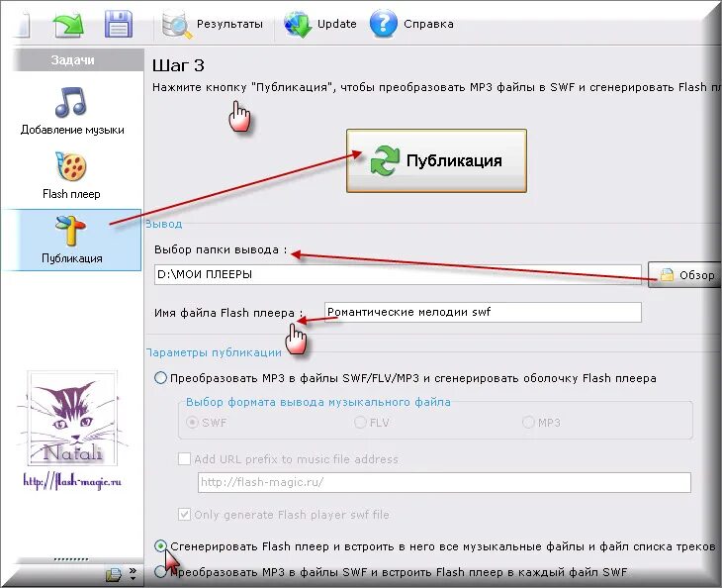Click the Update globe icon
This screenshot has width=722, height=588.
pos(298,25)
